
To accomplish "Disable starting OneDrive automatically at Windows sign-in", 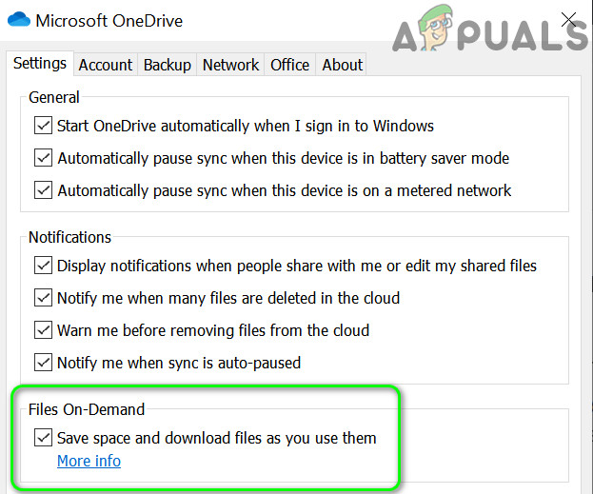I will [43, 126].
